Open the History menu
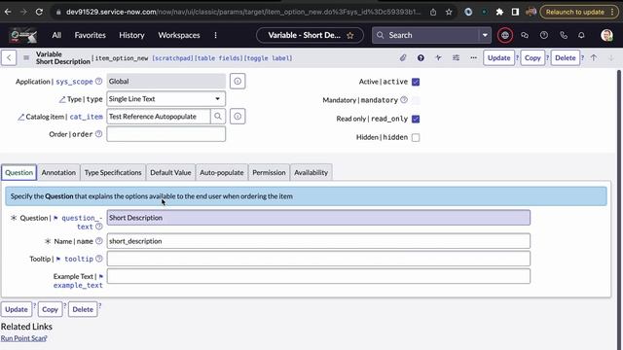 [x=131, y=35]
